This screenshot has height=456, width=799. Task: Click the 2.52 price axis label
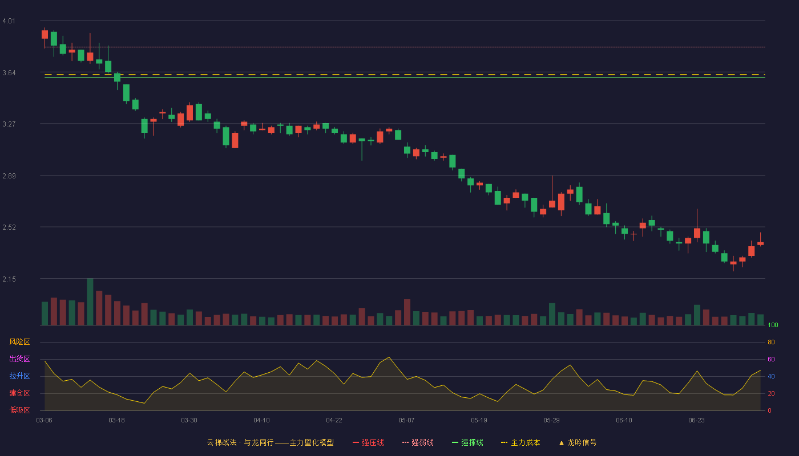pos(9,227)
